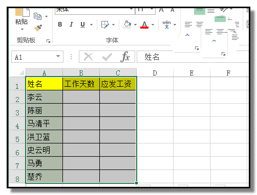Open the Copy dropdown arrow
257x195 pixels.
(47, 16)
